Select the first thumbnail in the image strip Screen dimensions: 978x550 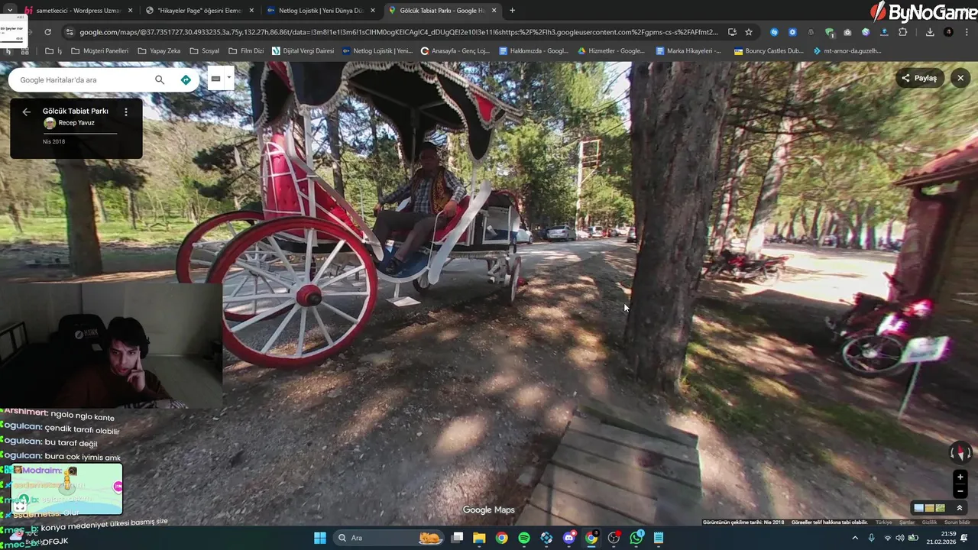[919, 508]
